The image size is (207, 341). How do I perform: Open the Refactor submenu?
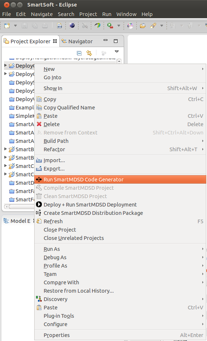[x=120, y=149]
